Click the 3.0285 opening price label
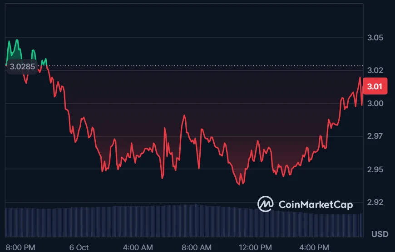The image size is (395, 252). pos(22,67)
